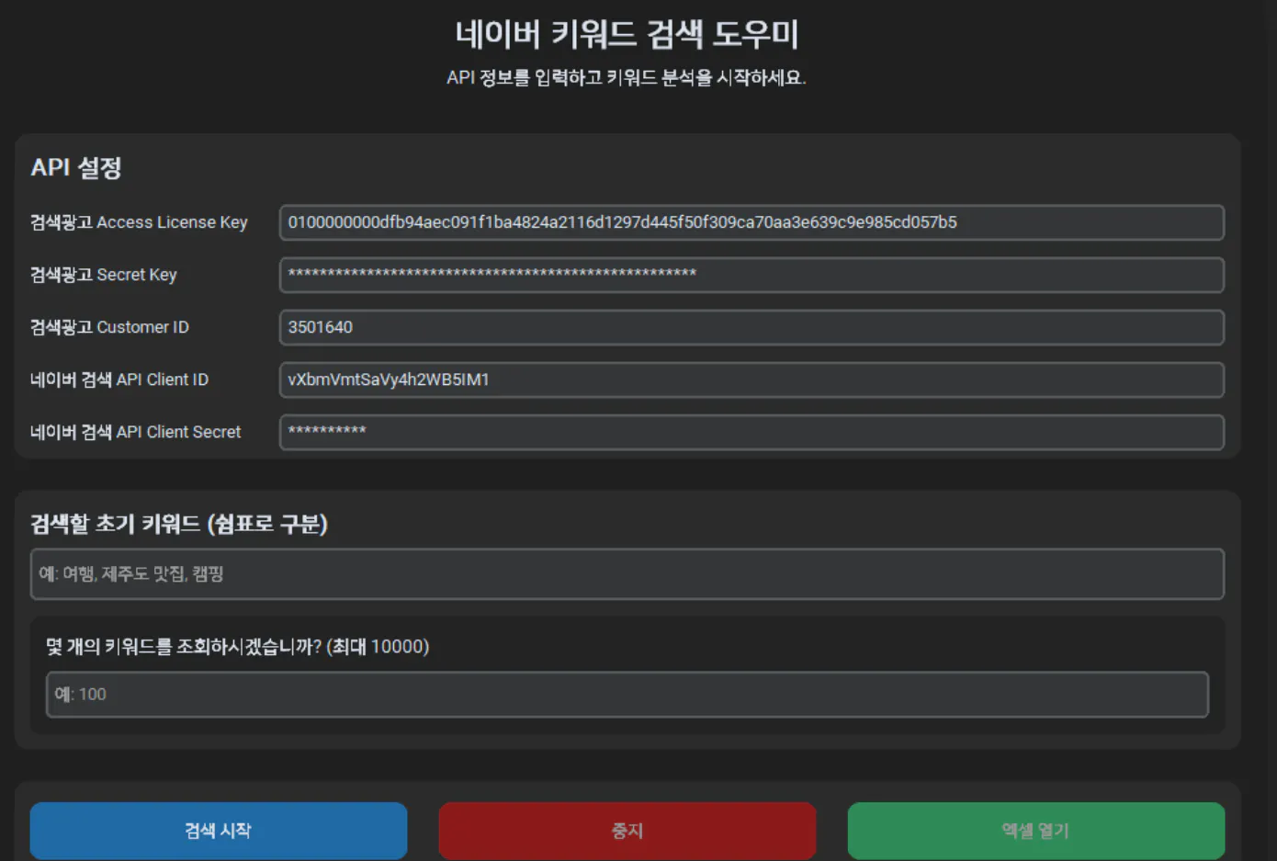
Task: Click the 검색할 초기 키워드 section label
Action: tap(180, 526)
